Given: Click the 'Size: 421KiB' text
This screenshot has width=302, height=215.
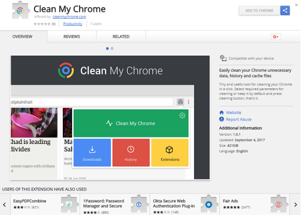Looking at the screenshot, I should click(229, 145).
